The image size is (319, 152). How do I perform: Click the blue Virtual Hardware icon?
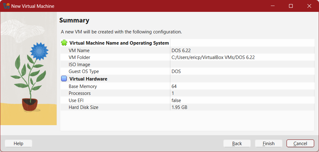pos(64,79)
